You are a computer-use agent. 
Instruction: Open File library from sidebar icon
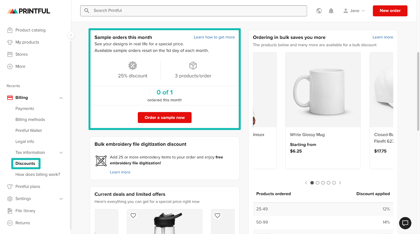tap(10, 211)
